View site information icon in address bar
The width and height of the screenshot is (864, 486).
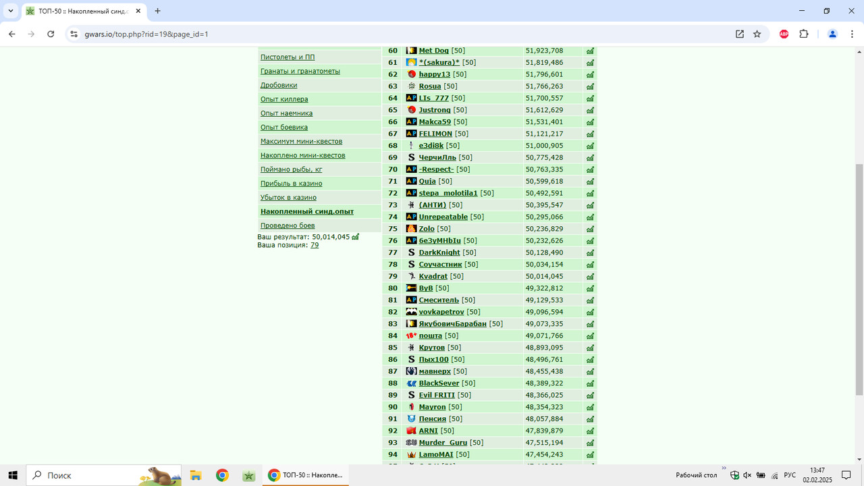tap(74, 34)
